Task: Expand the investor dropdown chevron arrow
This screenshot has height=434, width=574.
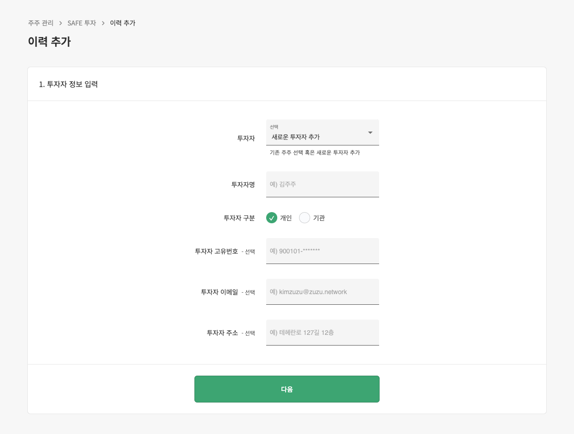Action: coord(370,132)
